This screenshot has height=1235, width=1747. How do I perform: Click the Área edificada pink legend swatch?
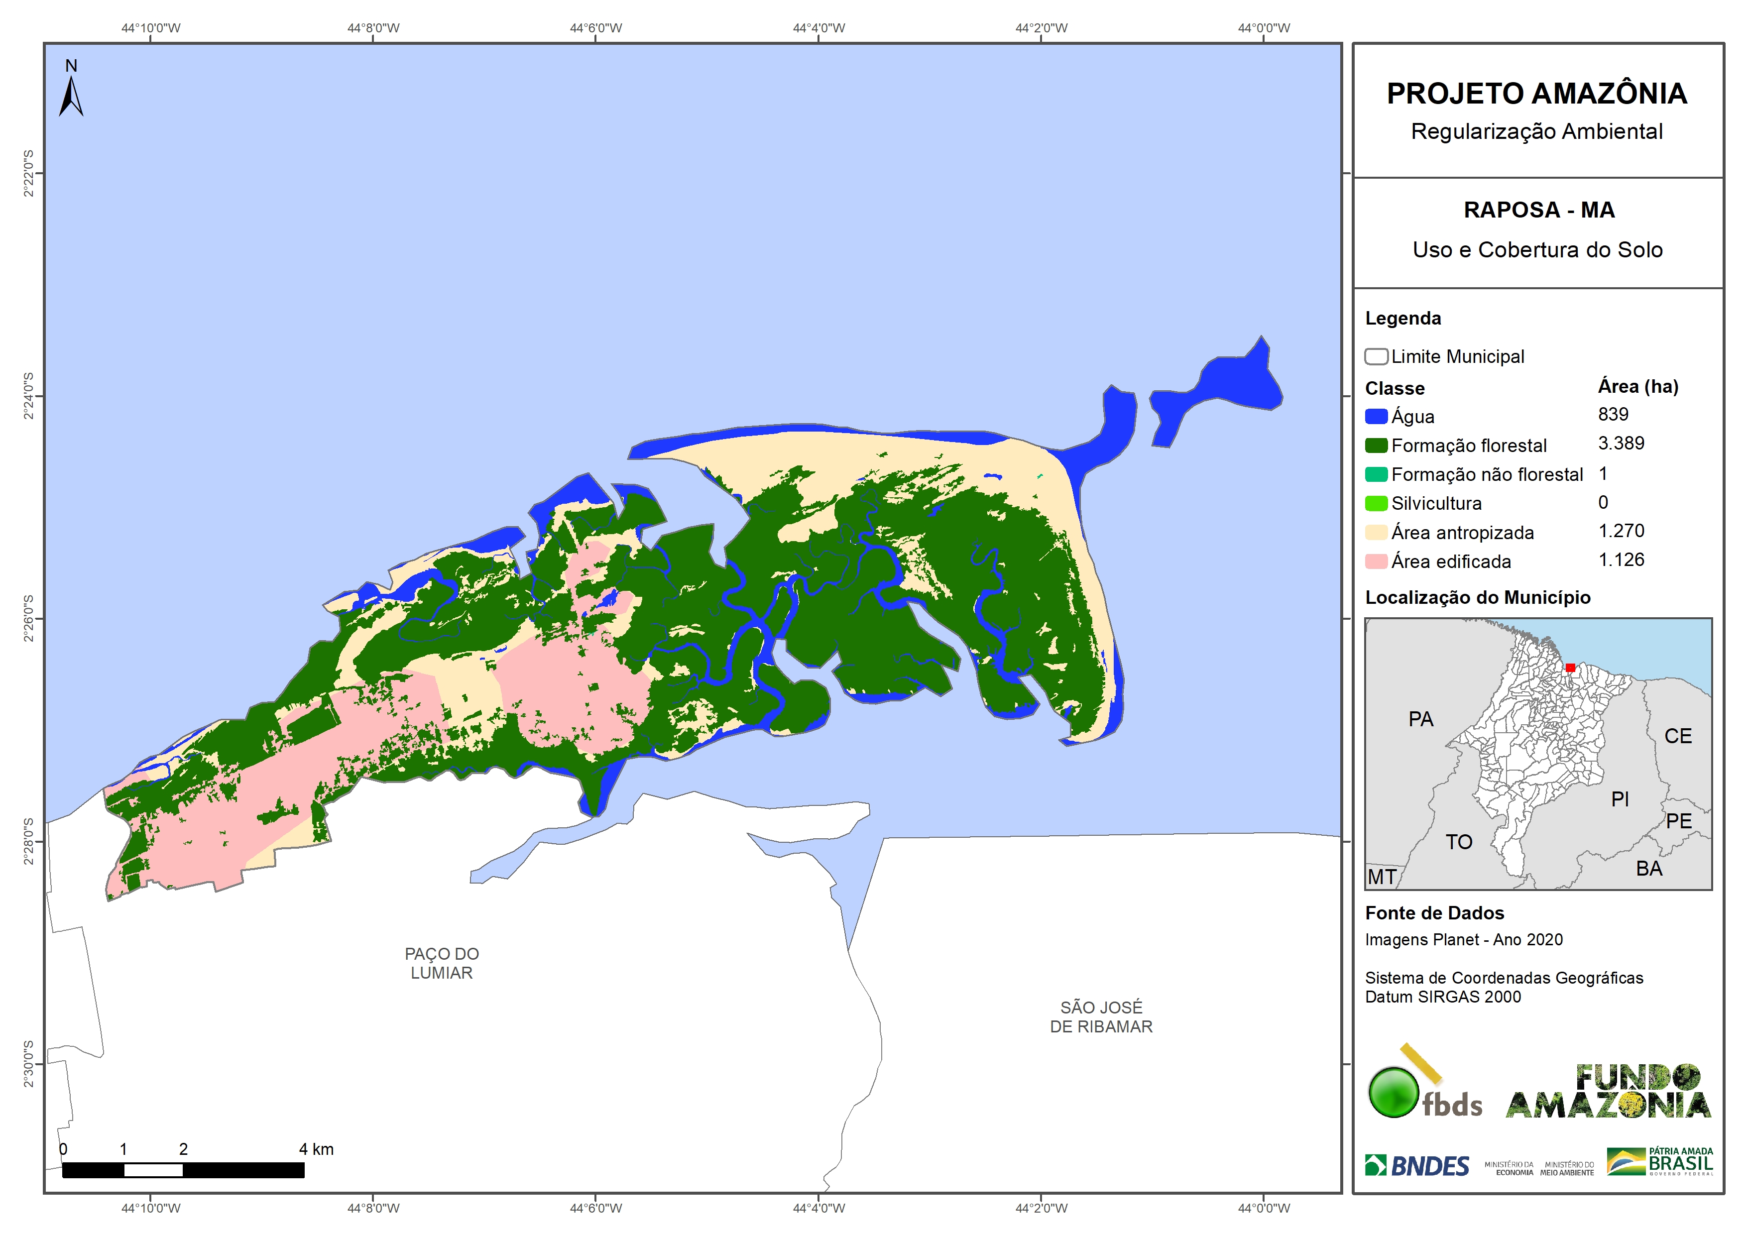tap(1376, 561)
